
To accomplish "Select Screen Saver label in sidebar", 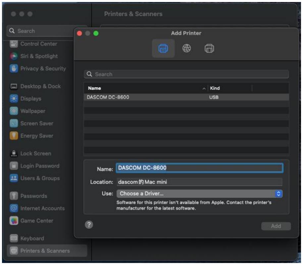I will tap(37, 123).
